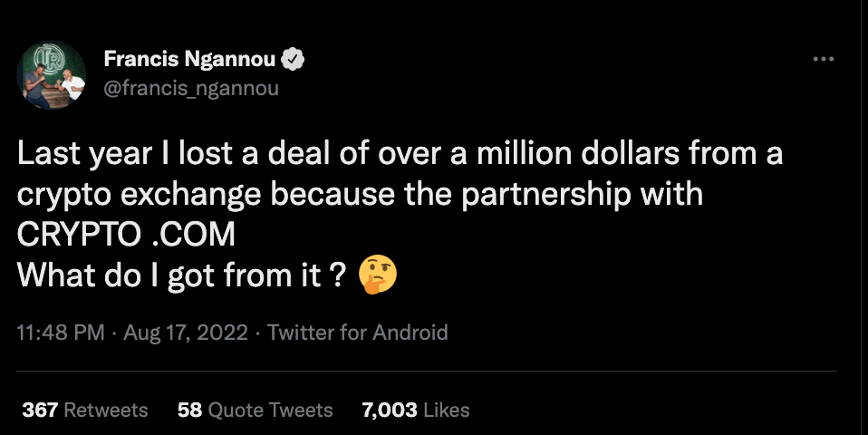Screen dimensions: 868x435
Task: Open the Twitter for Android source link
Action: (358, 333)
